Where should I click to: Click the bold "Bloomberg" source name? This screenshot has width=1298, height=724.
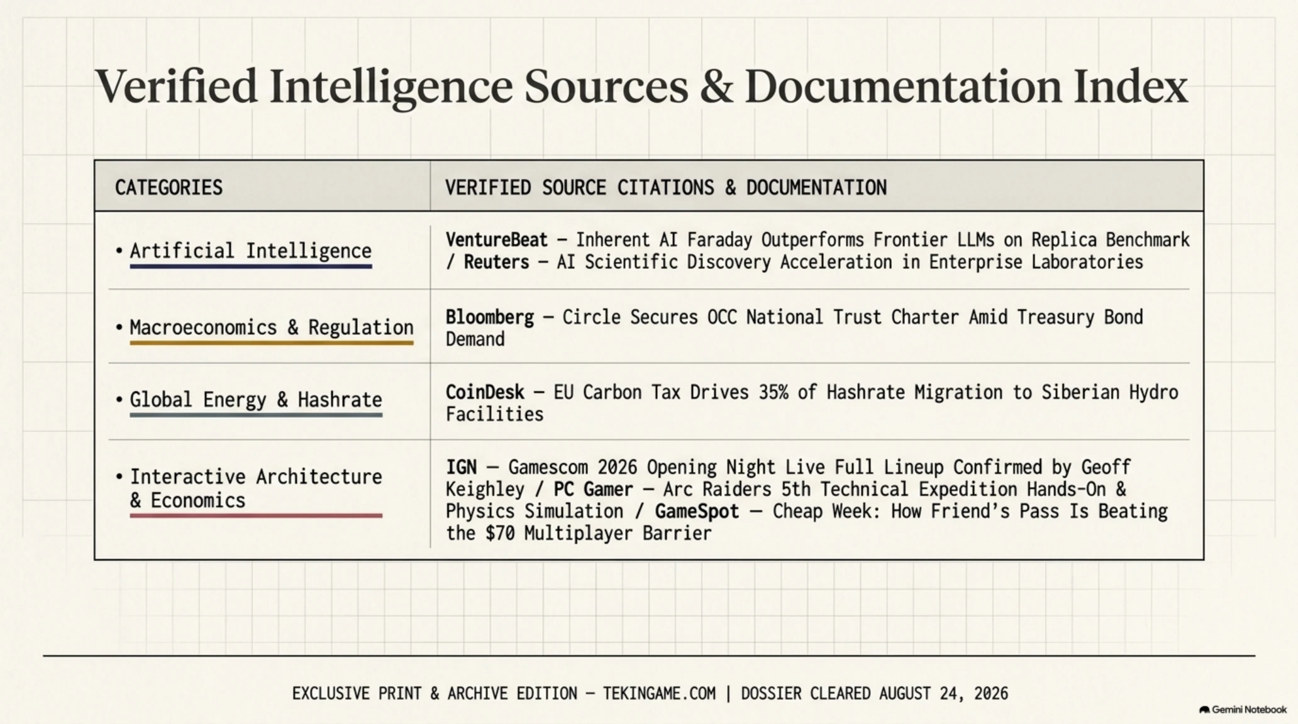(490, 317)
